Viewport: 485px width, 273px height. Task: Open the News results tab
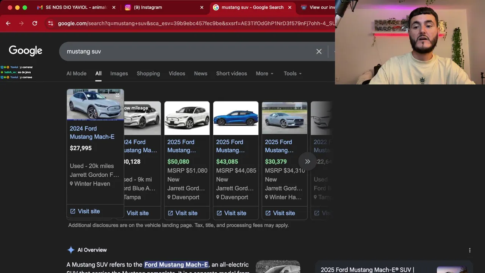pyautogui.click(x=200, y=74)
